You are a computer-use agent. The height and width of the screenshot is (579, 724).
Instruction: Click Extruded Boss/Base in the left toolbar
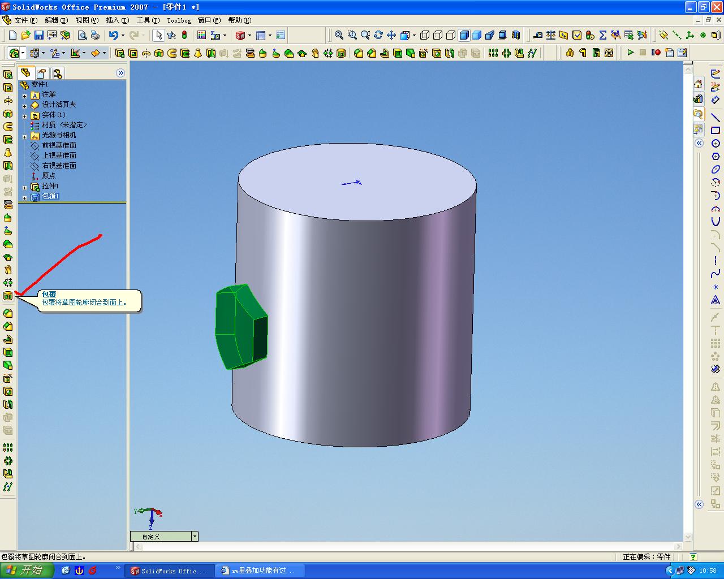[8, 75]
